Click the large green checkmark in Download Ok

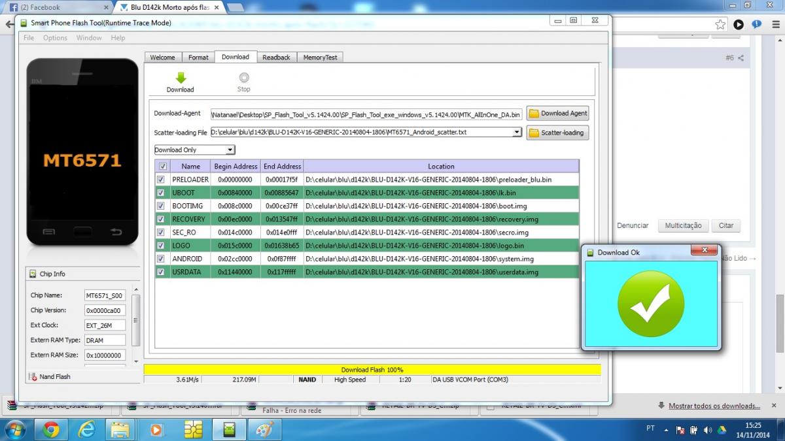pyautogui.click(x=651, y=304)
